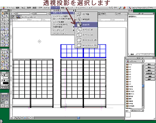Screen dimensions: 156x123
Task: Select the arrow selection pointer tool
Action: tap(7, 13)
